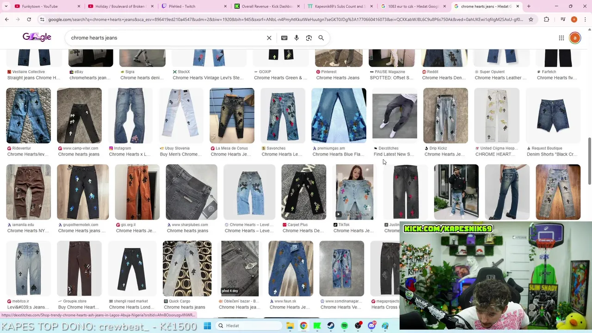Open Chrome three-dot menu

[x=585, y=19]
